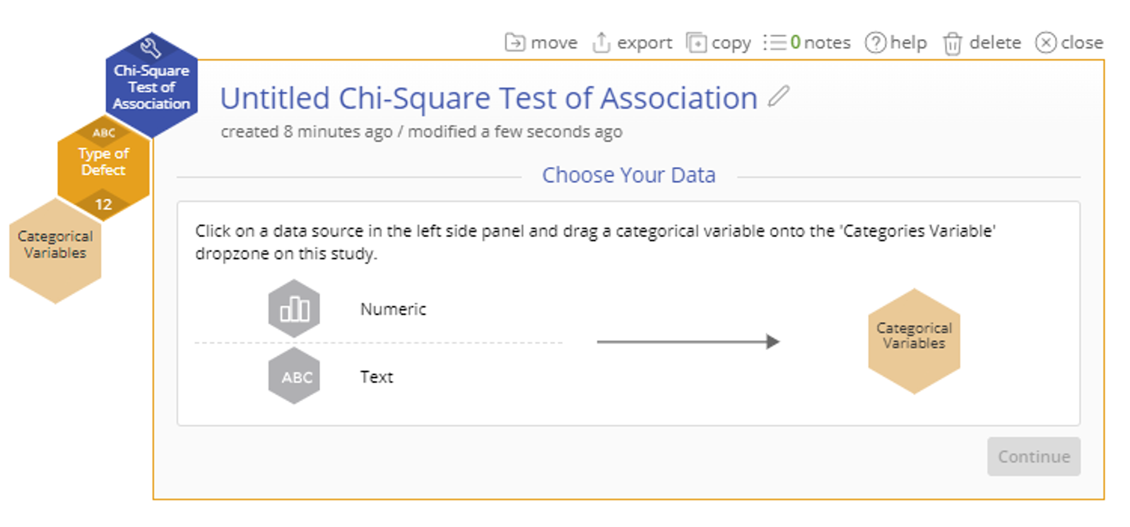Image resolution: width=1130 pixels, height=527 pixels.
Task: Select the Type of Defect hexagon
Action: pyautogui.click(x=103, y=162)
